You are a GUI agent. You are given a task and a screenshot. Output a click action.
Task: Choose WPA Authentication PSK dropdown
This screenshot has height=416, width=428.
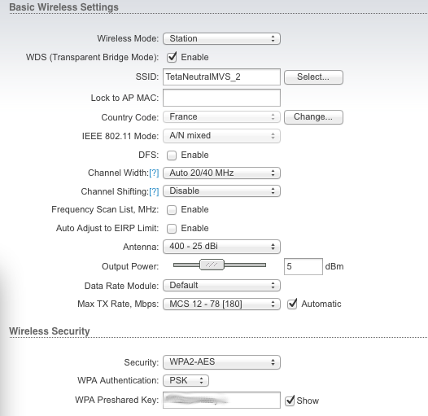(x=186, y=380)
